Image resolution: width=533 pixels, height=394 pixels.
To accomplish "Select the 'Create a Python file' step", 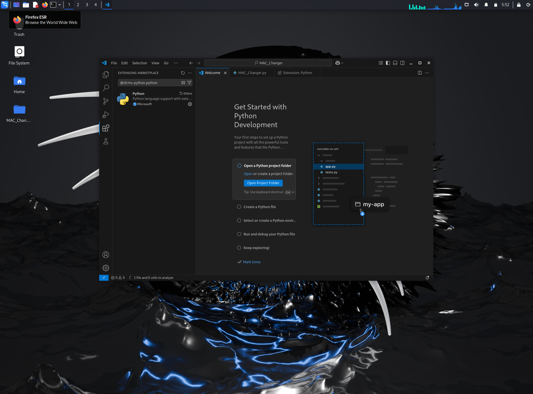I will 260,207.
